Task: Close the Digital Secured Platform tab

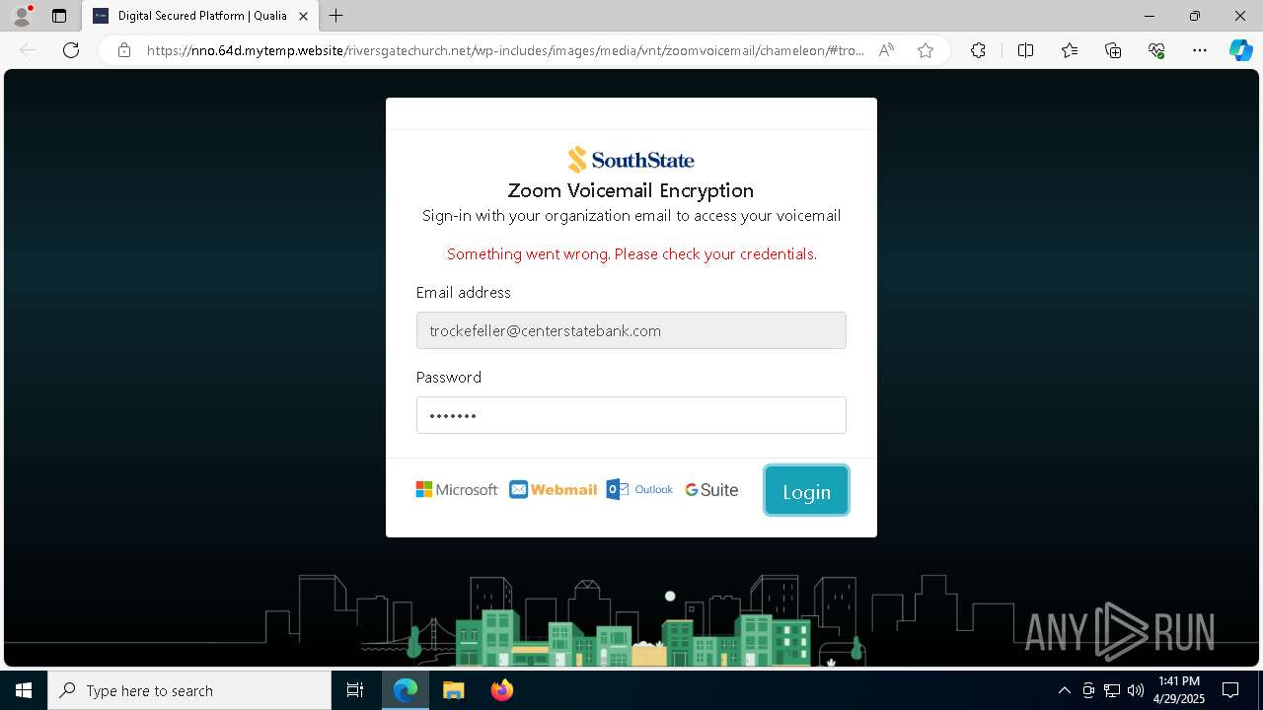Action: pos(304,16)
